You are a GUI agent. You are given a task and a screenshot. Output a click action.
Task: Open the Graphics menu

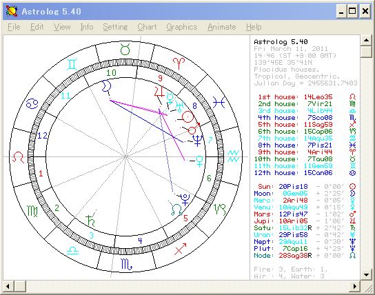pyautogui.click(x=182, y=27)
